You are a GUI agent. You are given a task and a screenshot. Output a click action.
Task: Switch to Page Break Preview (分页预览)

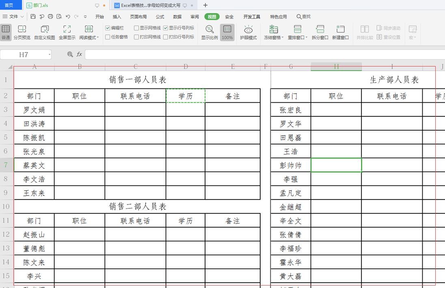(x=22, y=32)
